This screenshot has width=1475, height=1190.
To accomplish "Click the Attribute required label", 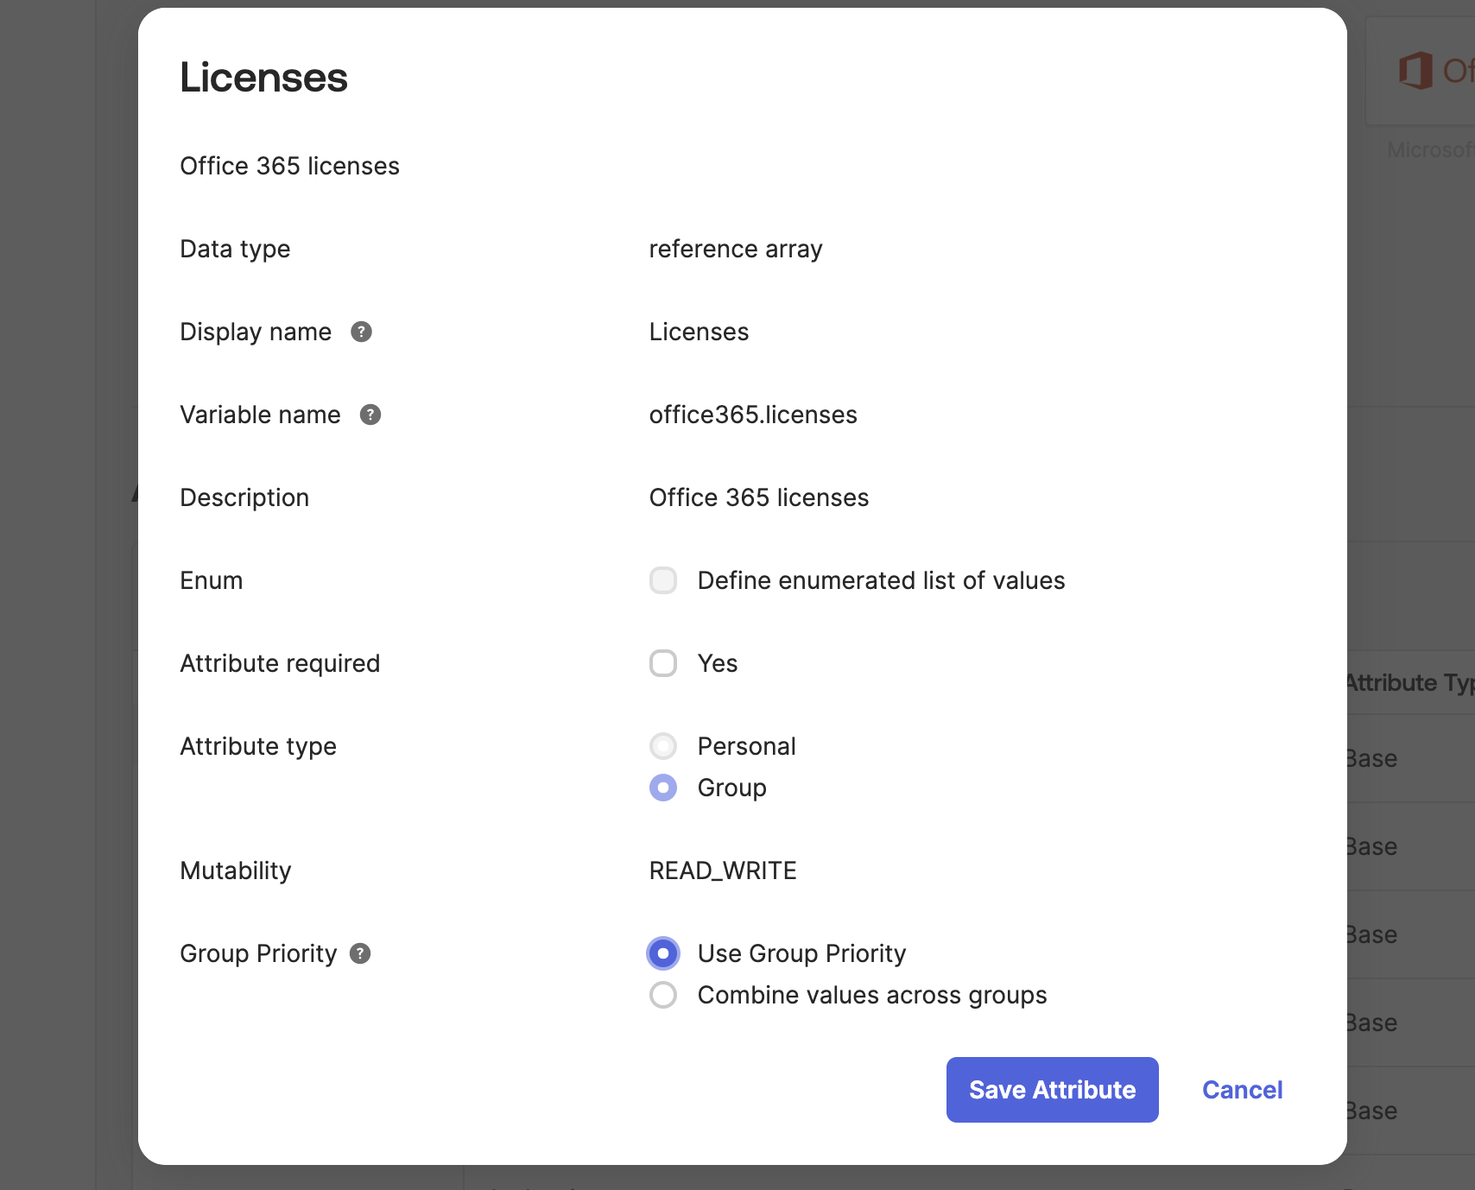I will (280, 663).
